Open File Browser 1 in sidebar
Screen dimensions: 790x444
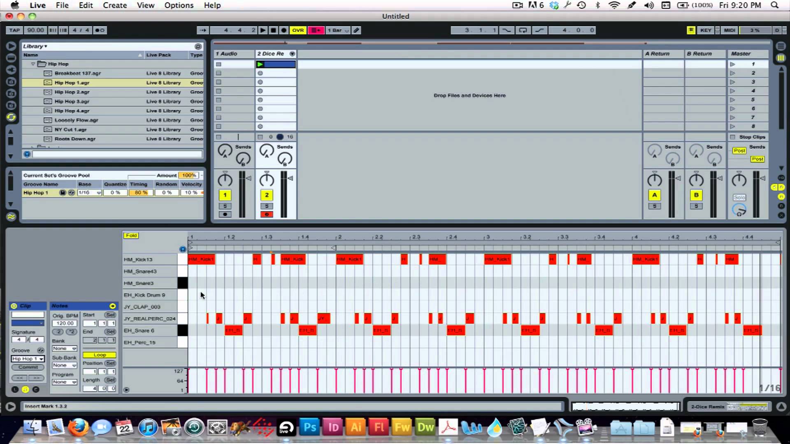click(x=11, y=82)
